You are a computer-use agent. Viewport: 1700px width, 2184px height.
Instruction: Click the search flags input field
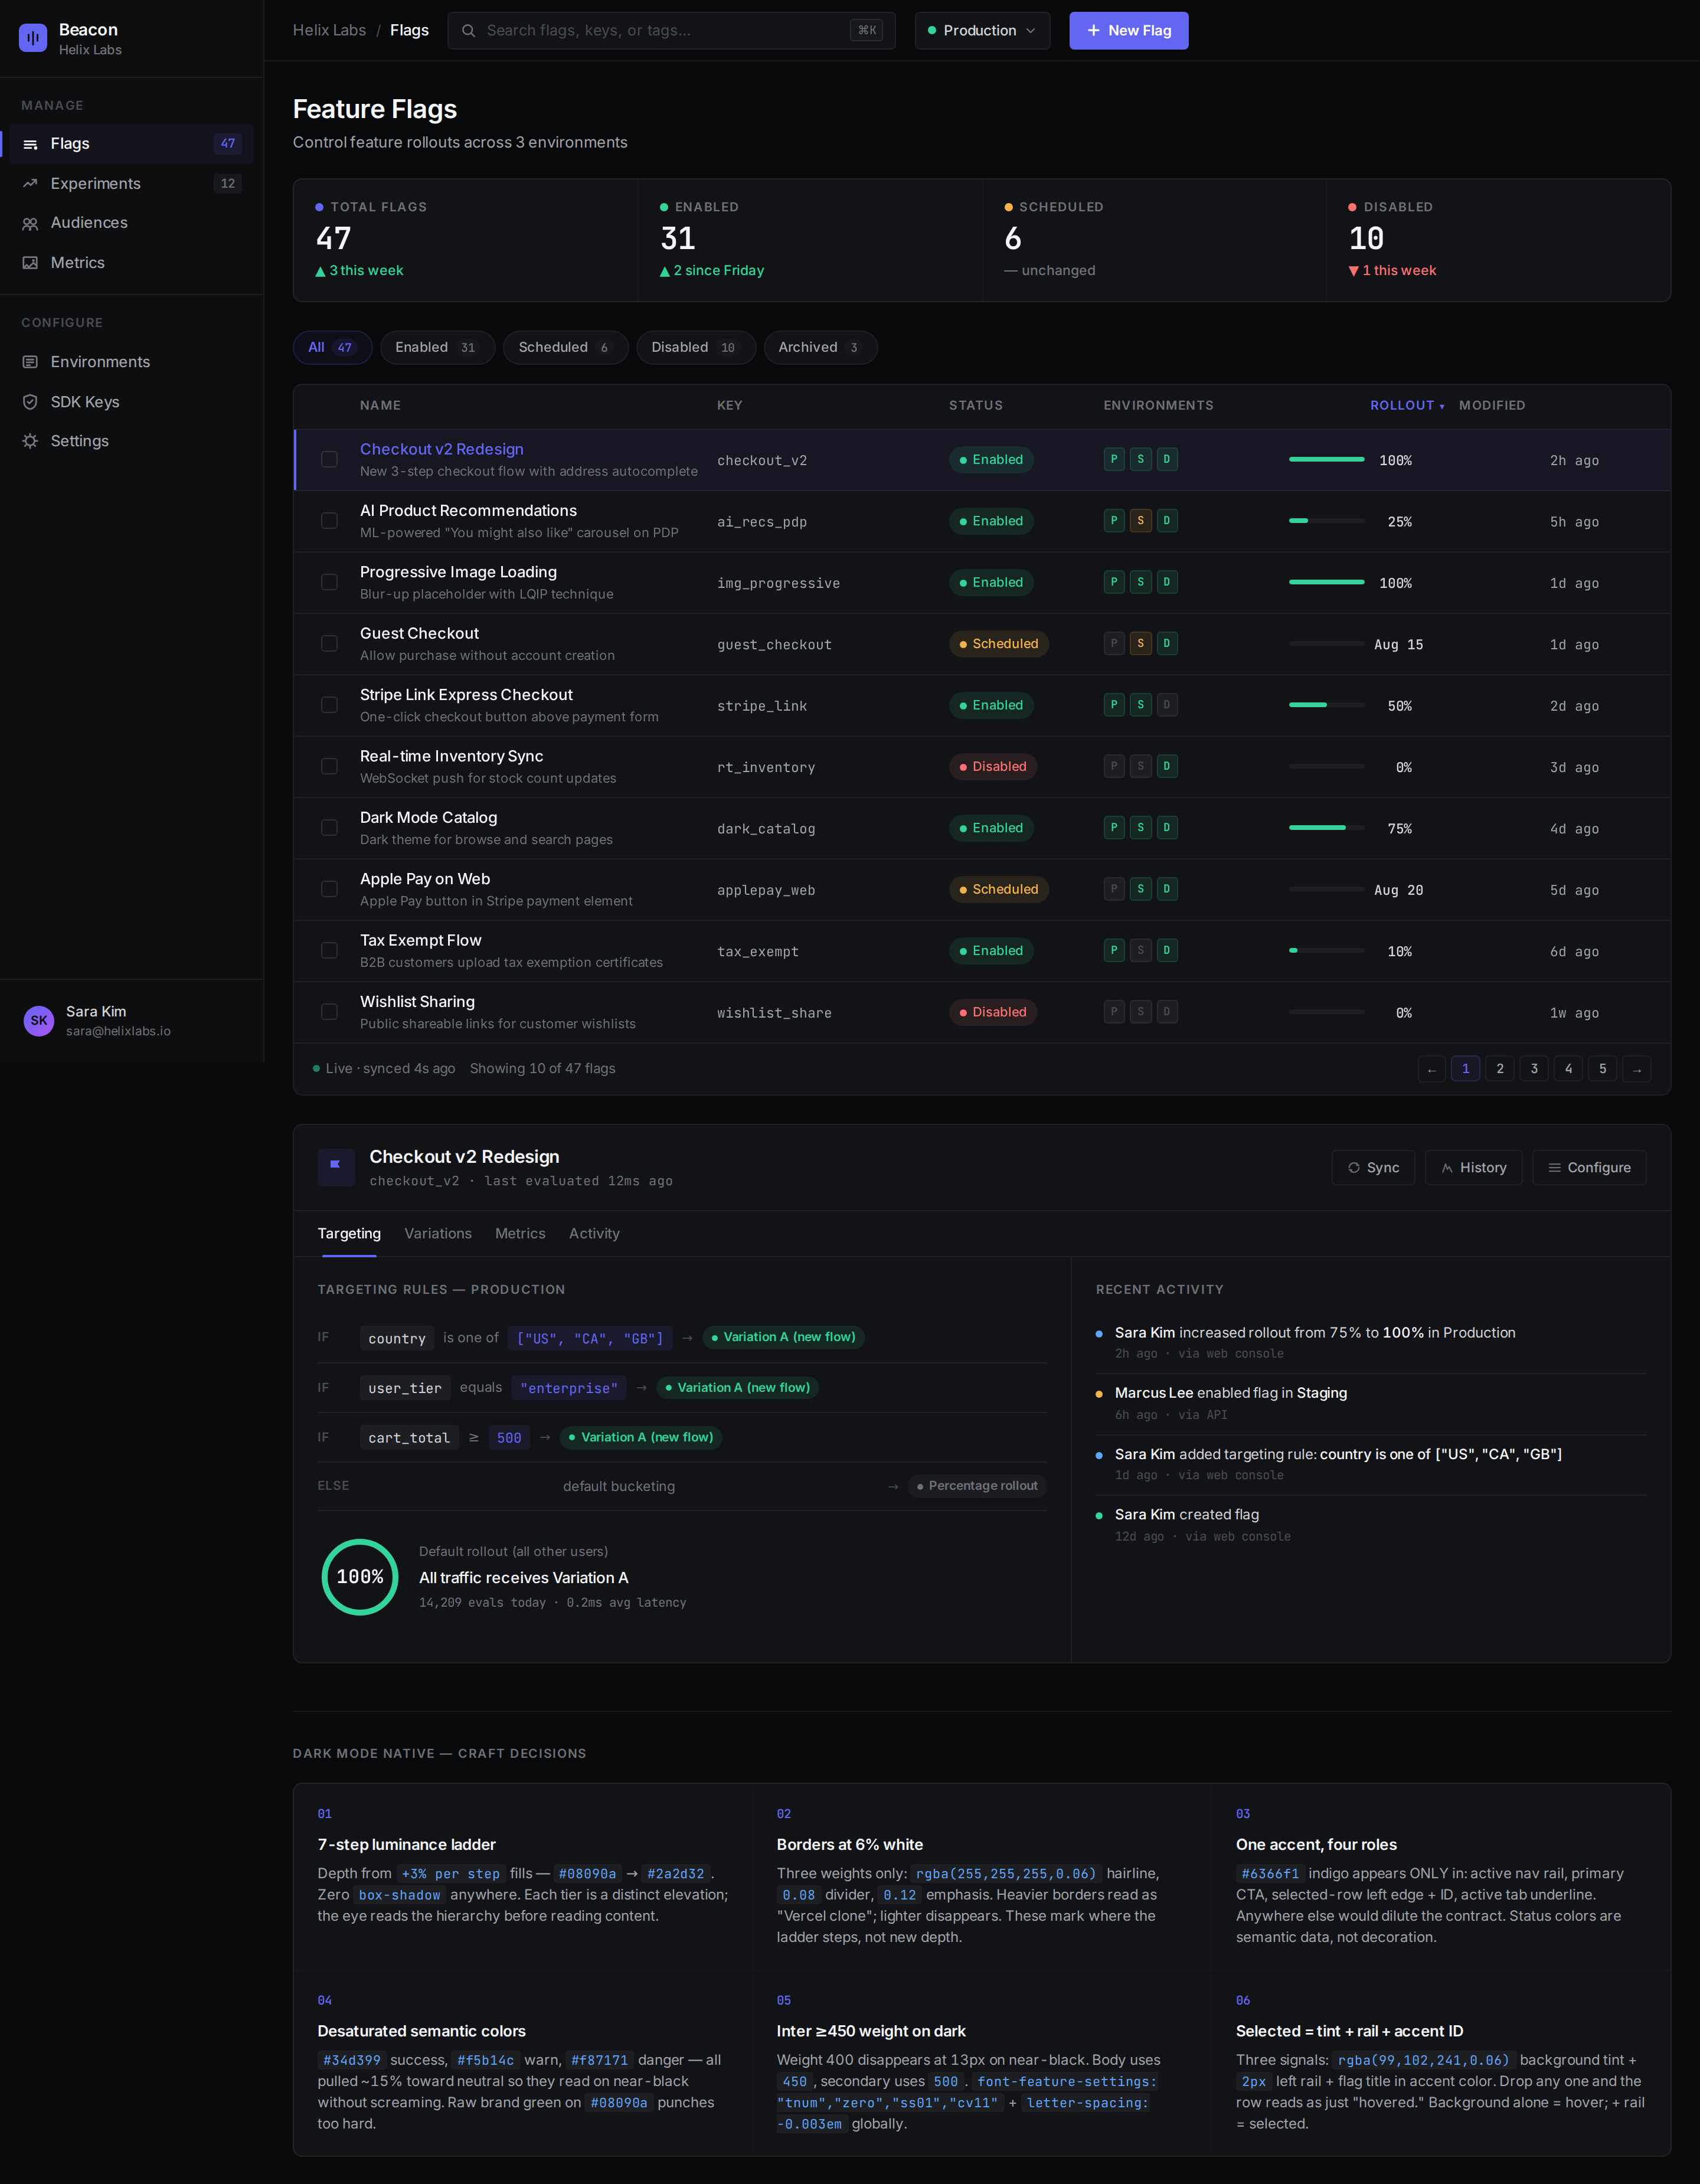[671, 31]
